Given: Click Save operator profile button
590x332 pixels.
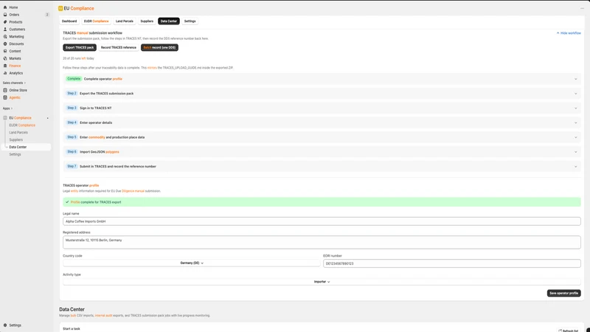Looking at the screenshot, I should (x=563, y=293).
